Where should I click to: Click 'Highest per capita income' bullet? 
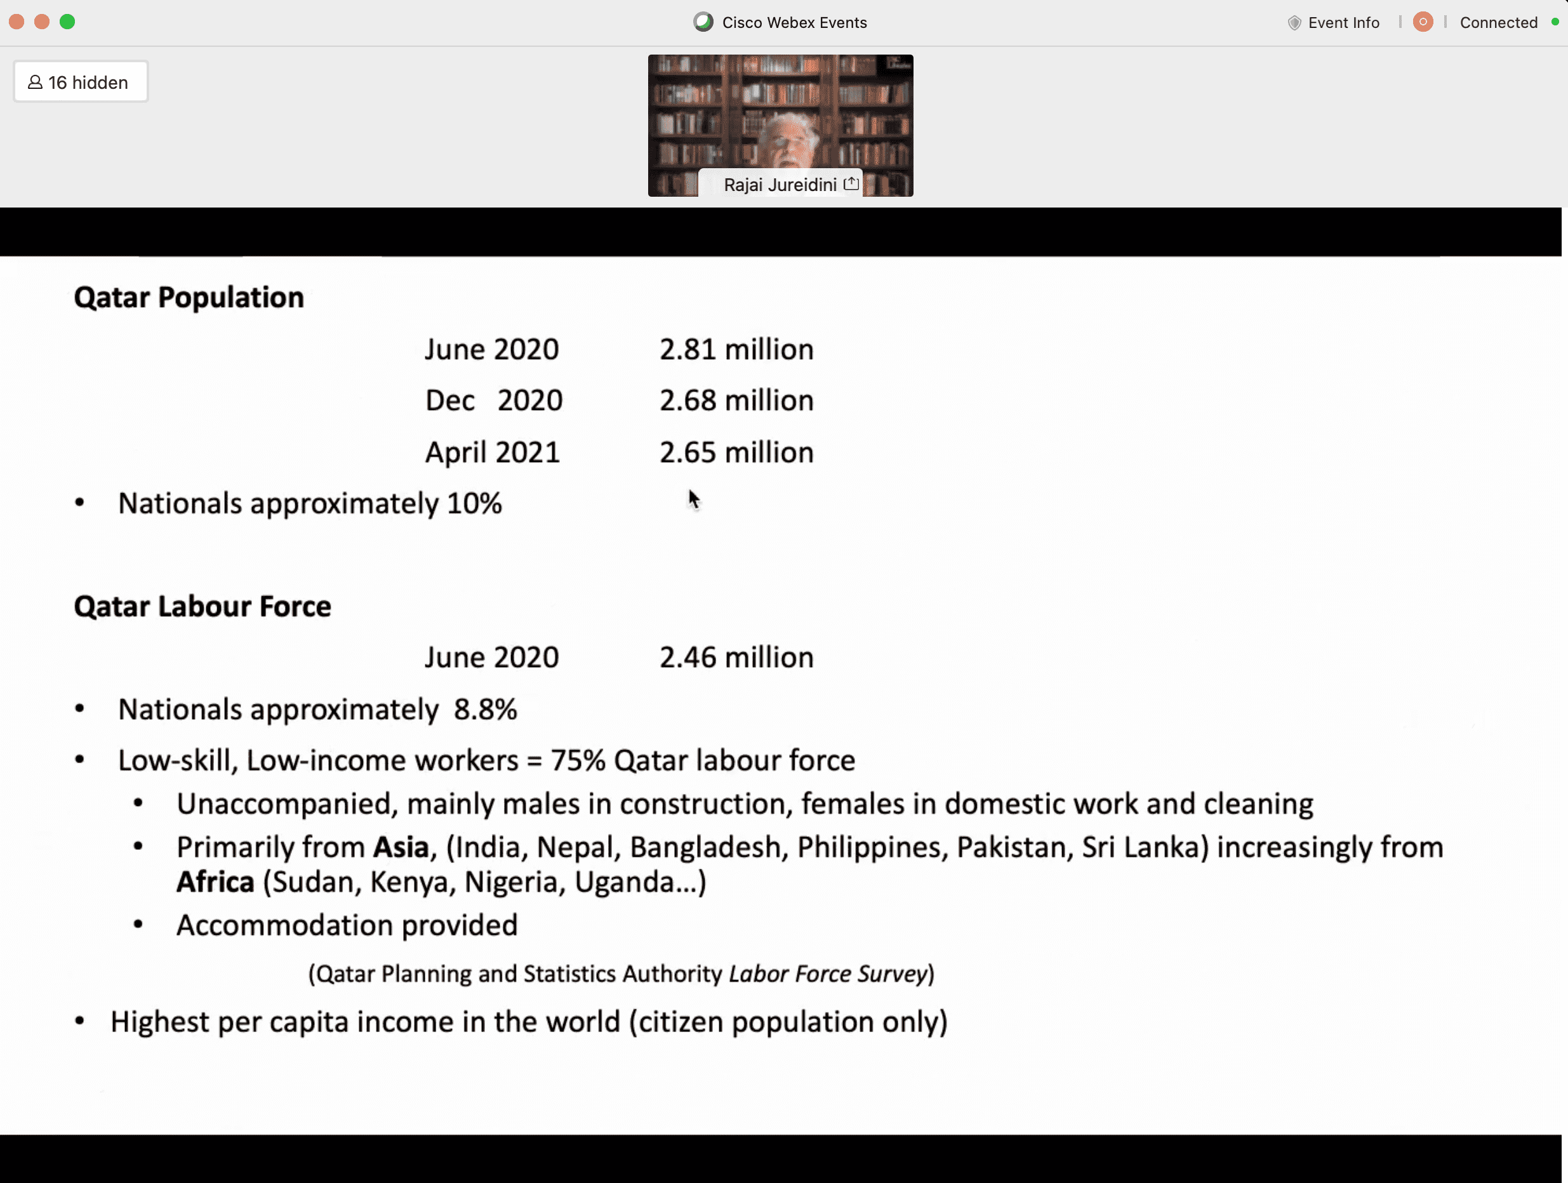click(529, 1022)
